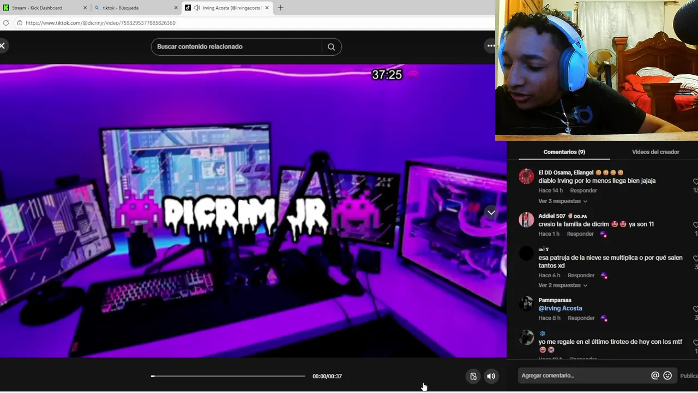The height and width of the screenshot is (393, 698).
Task: Click avatar of Pammparaaa commenter
Action: coord(526,304)
